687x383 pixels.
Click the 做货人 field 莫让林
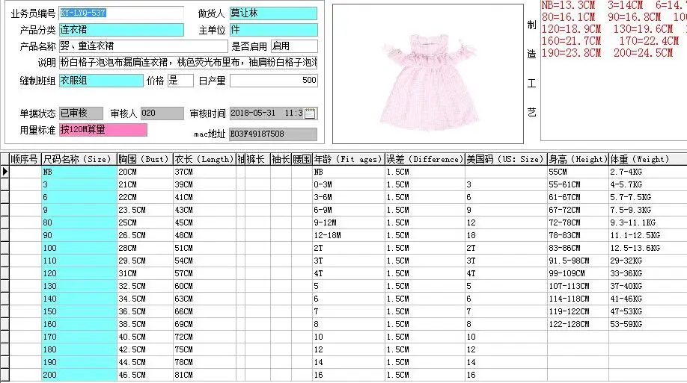click(273, 13)
